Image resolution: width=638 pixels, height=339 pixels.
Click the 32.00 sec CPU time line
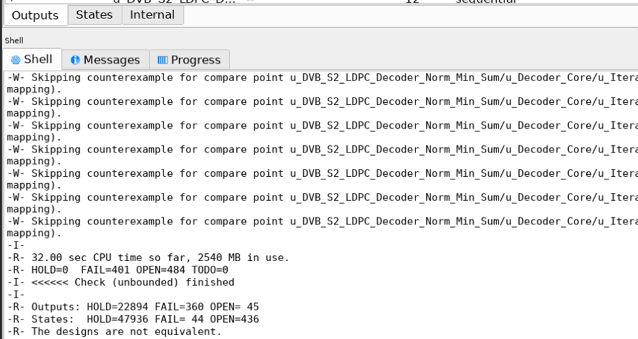147,258
